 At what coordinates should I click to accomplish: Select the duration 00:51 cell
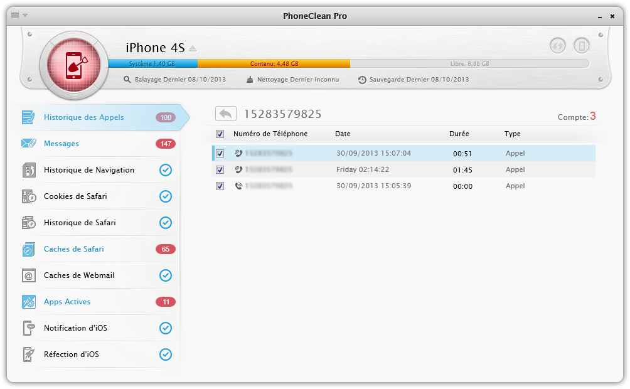[x=462, y=154]
